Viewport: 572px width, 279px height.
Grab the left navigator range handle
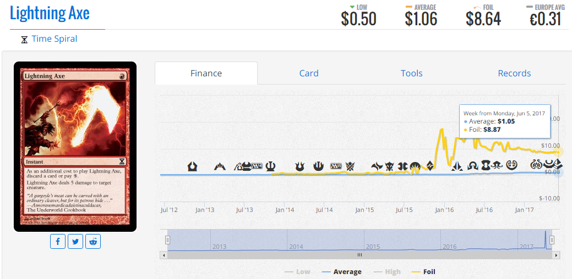pyautogui.click(x=167, y=240)
